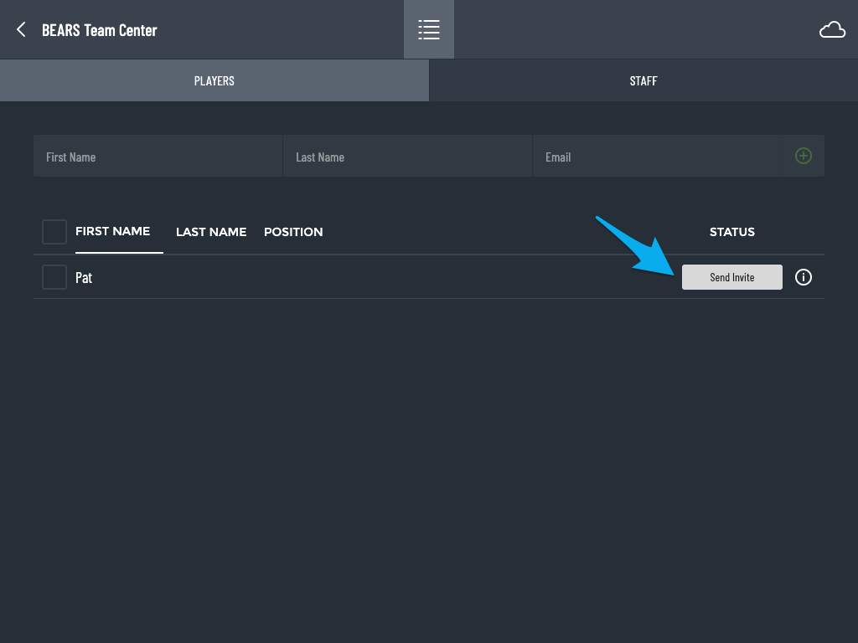Check the box next to Pat

tap(54, 277)
